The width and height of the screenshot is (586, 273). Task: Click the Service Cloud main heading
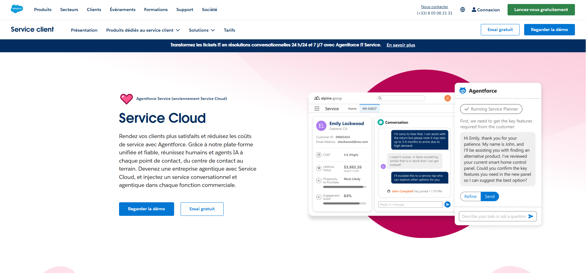[x=162, y=118]
